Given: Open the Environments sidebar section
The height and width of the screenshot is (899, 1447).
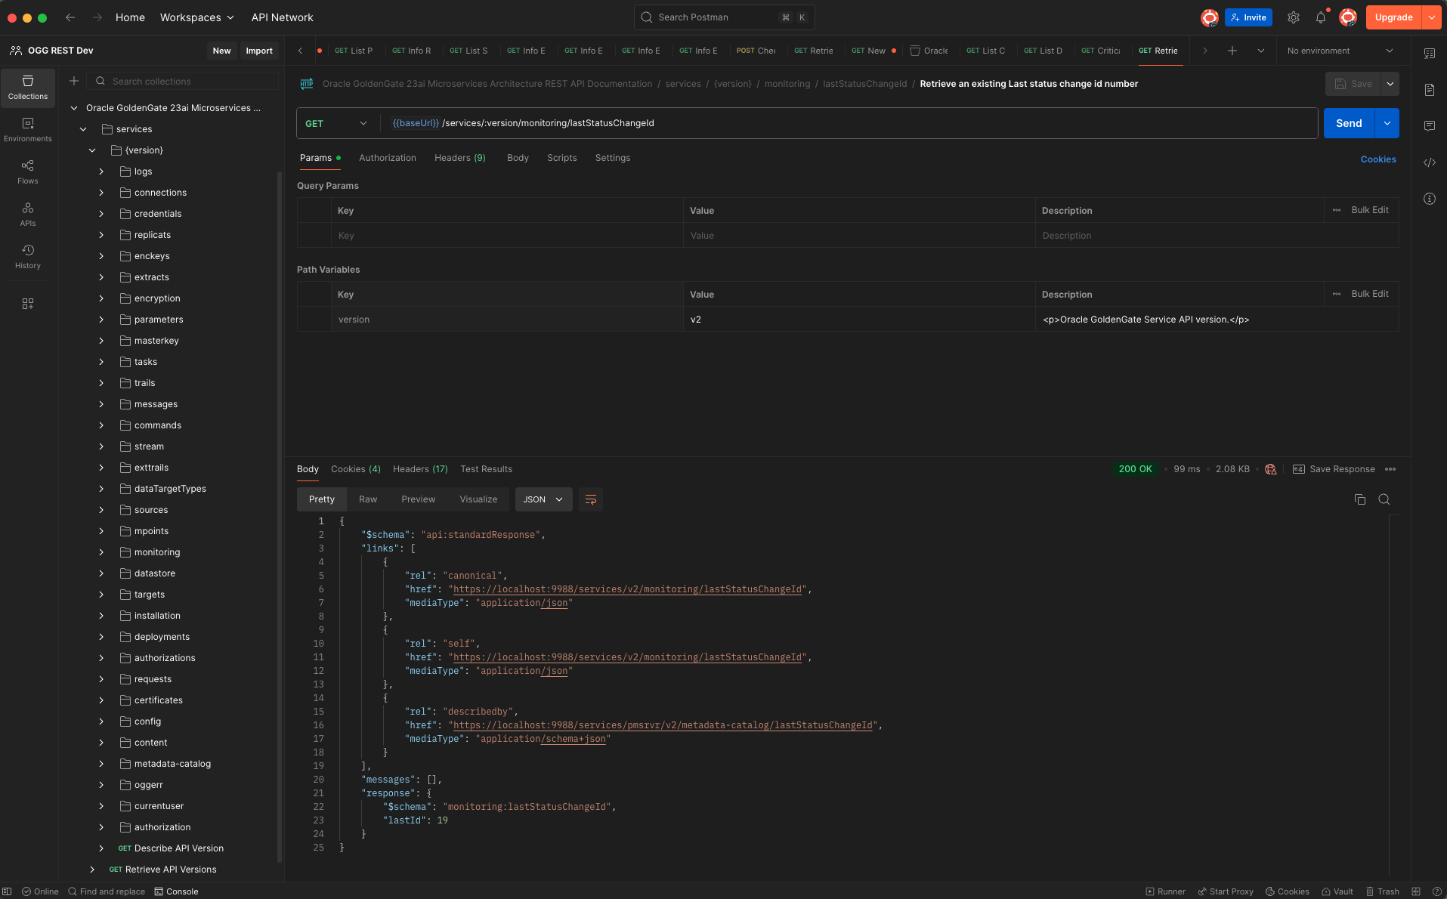Looking at the screenshot, I should click(28, 129).
